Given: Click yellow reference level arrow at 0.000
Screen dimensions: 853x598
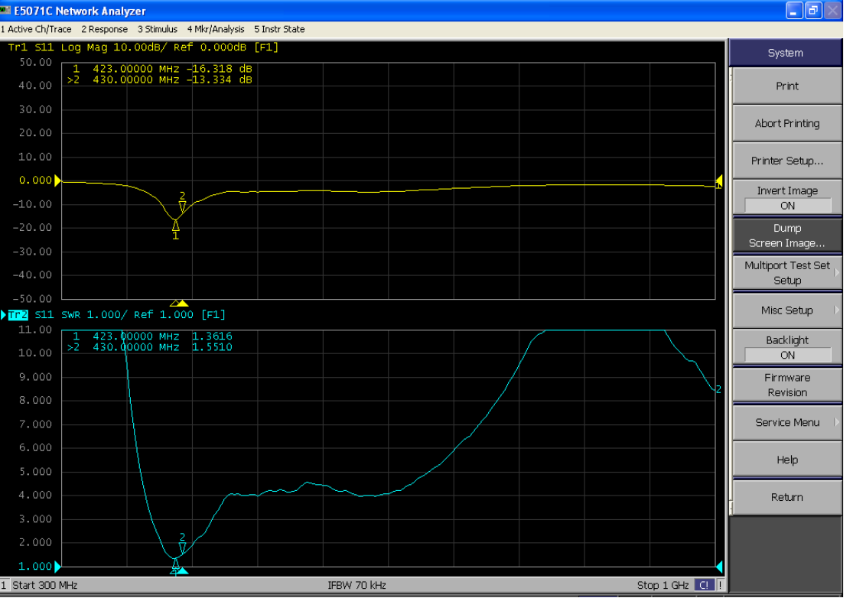Looking at the screenshot, I should tap(57, 180).
